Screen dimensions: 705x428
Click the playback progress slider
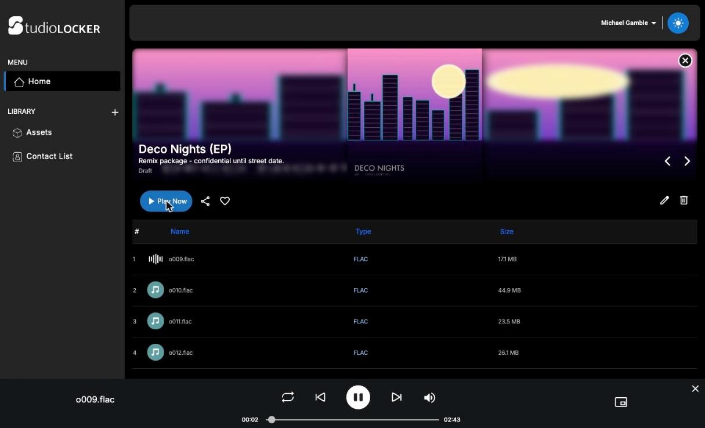click(x=353, y=419)
